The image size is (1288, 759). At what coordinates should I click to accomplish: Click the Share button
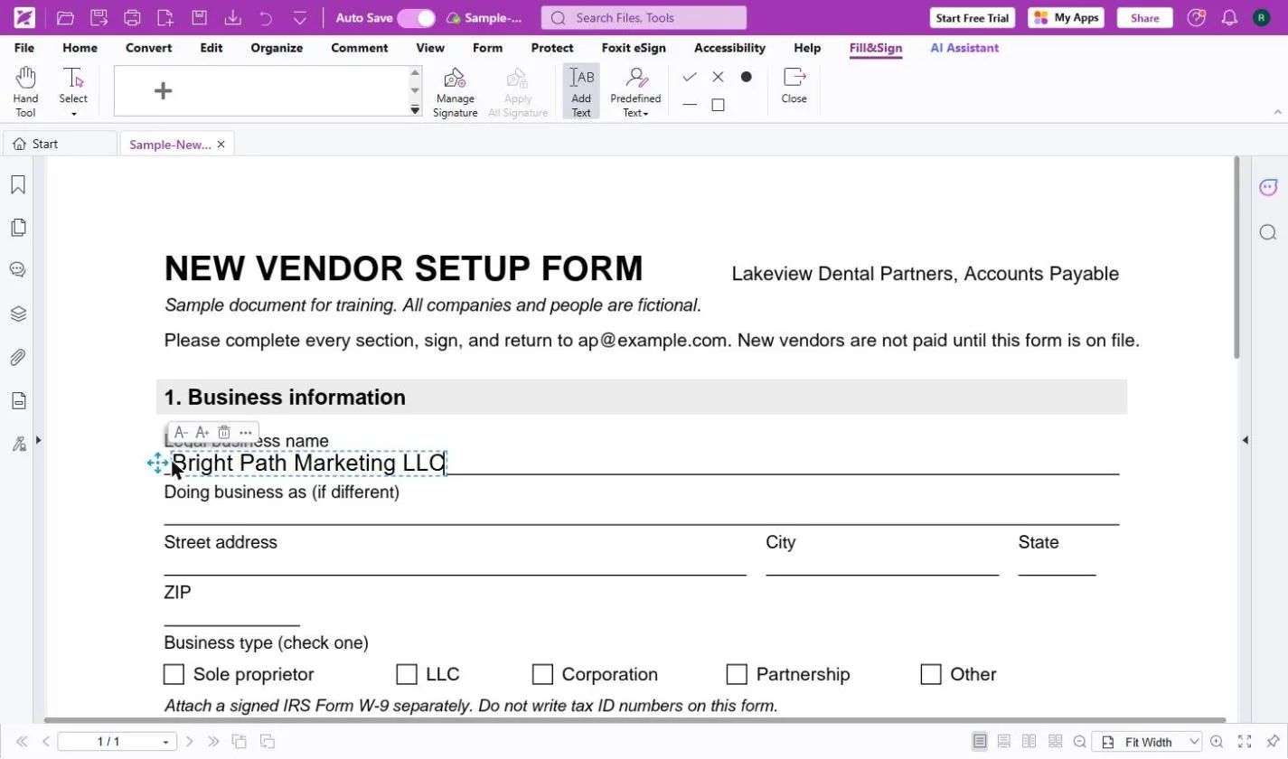[1144, 17]
